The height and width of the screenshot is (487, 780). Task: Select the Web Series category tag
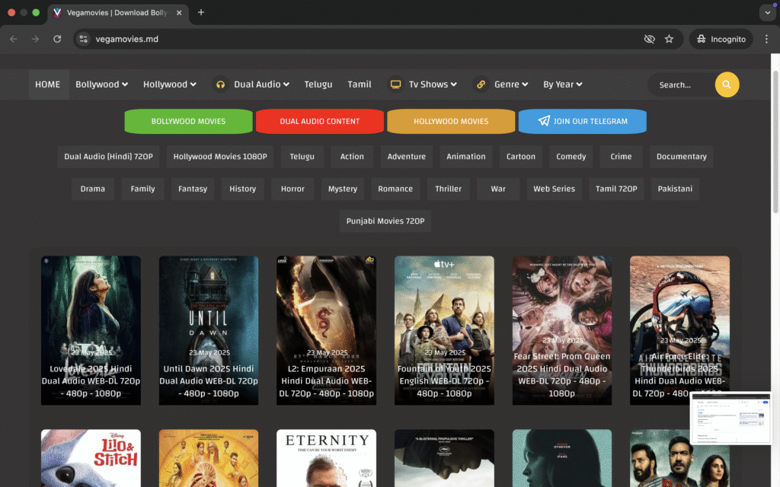pos(555,189)
